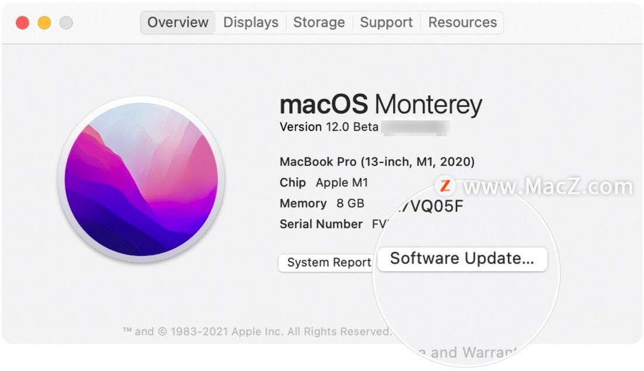Image resolution: width=644 pixels, height=371 pixels.
Task: Open the Storage tab
Action: pyautogui.click(x=319, y=22)
